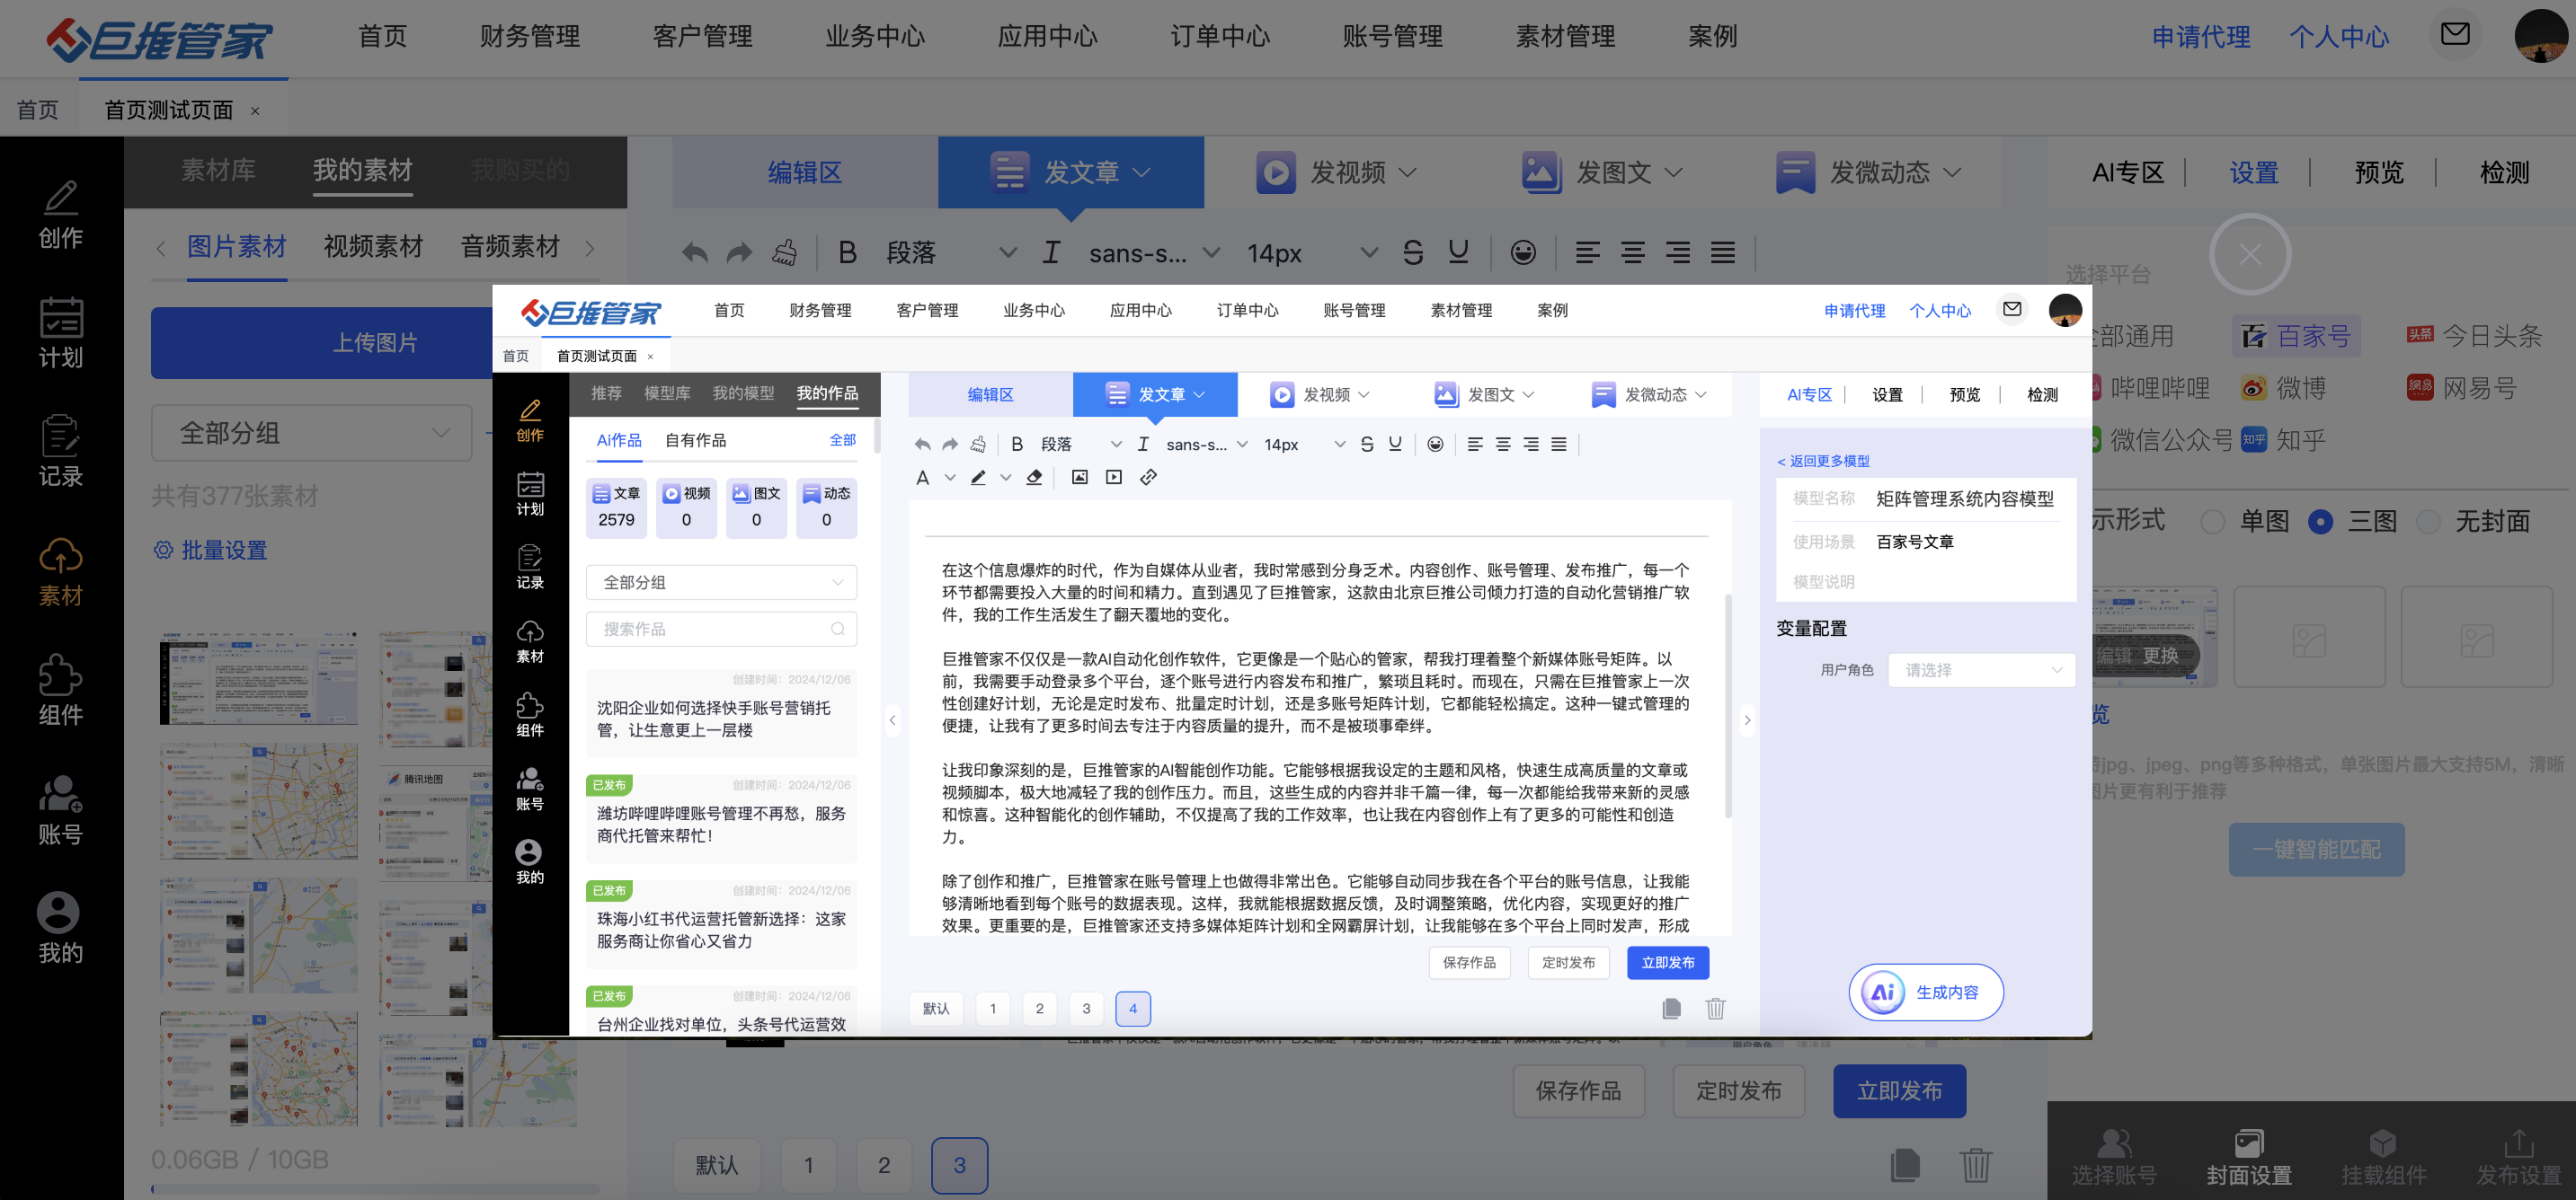Toggle bold in the preview editor toolbar
This screenshot has width=2576, height=1200.
click(x=1017, y=445)
